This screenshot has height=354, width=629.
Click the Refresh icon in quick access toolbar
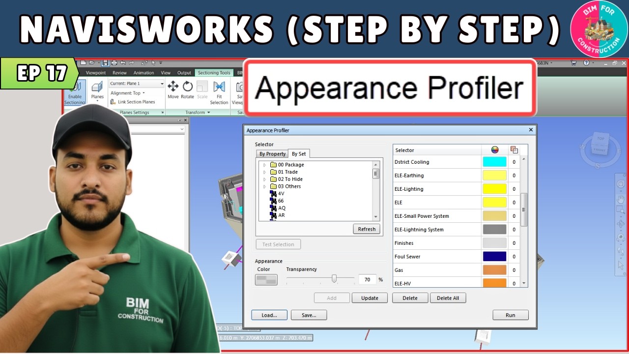point(144,62)
